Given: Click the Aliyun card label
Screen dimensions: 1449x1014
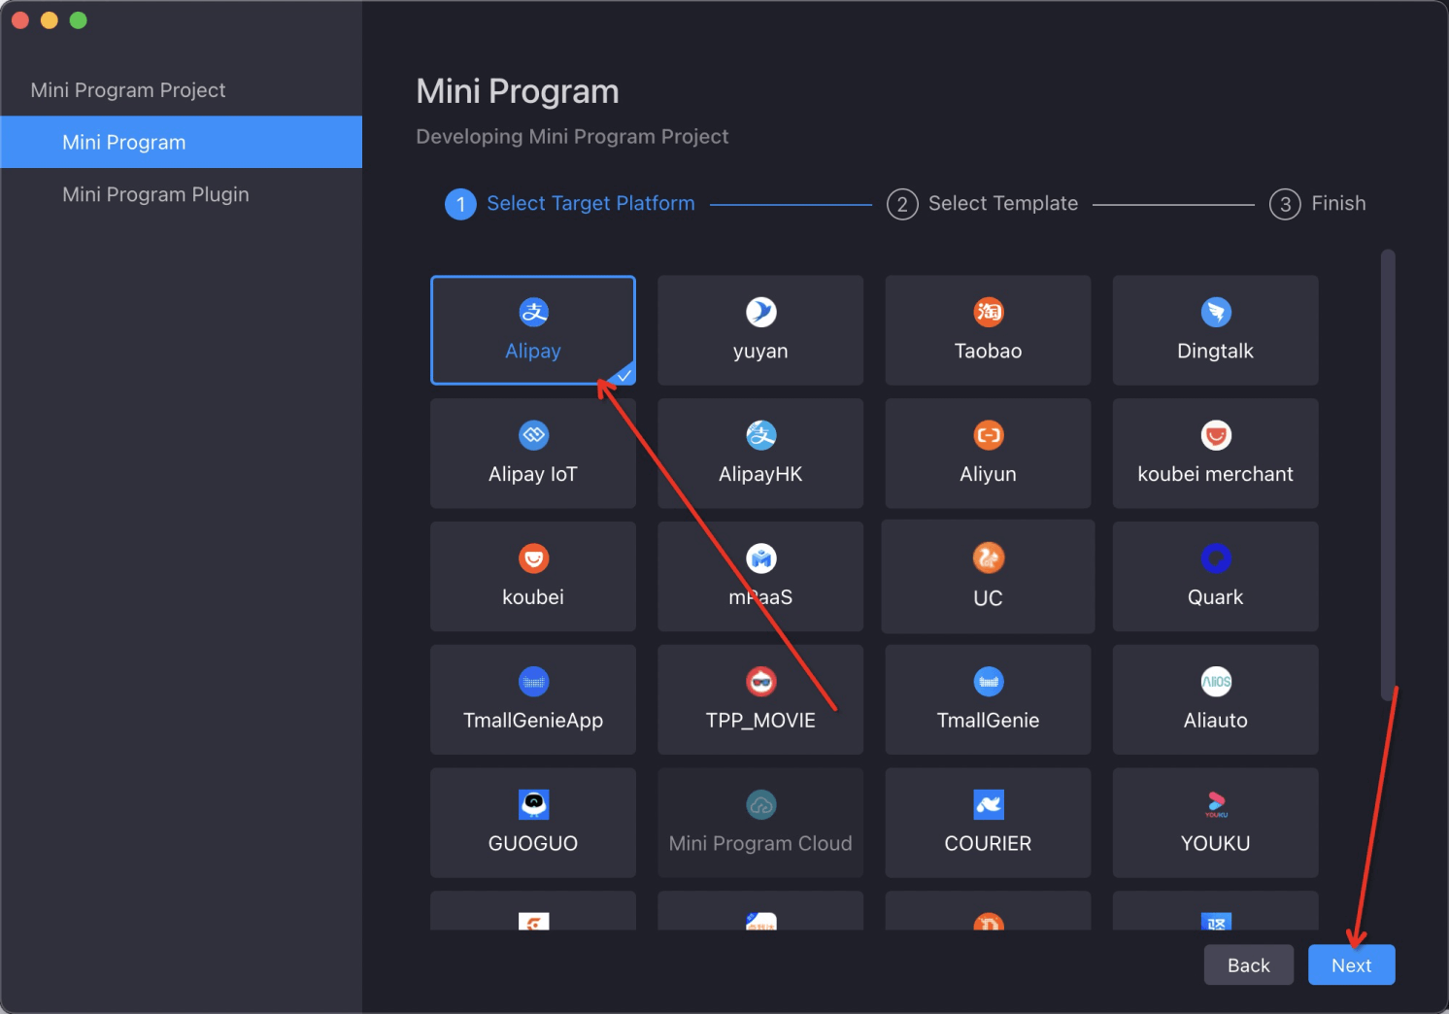Looking at the screenshot, I should tap(988, 474).
